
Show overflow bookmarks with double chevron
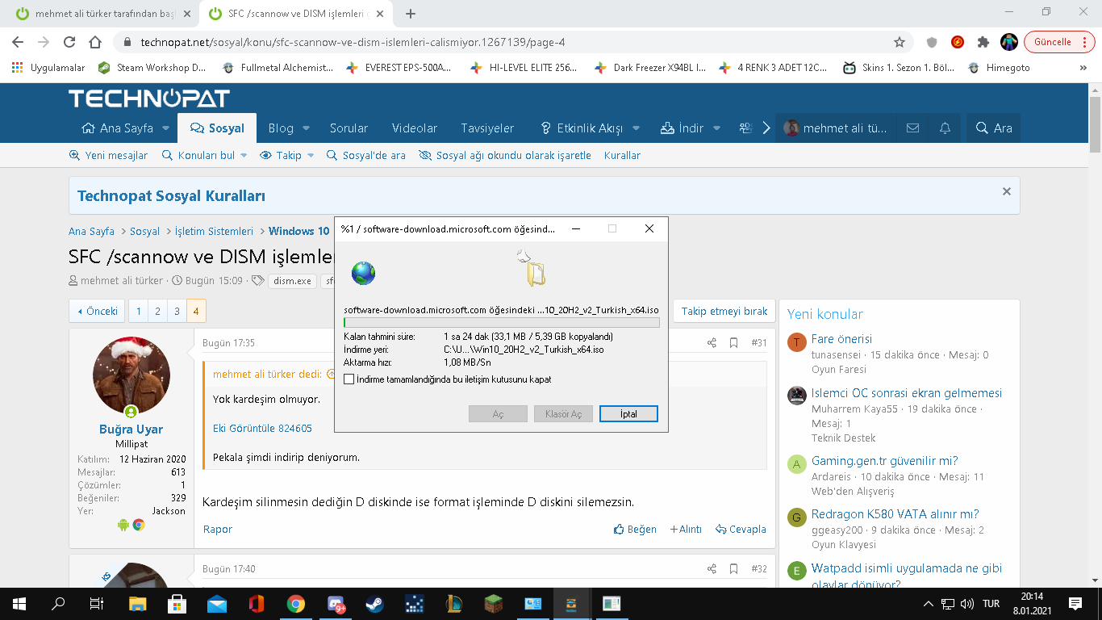pos(1084,68)
